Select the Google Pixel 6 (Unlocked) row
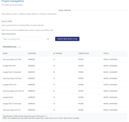The height and width of the screenshot is (122, 129). click(x=64, y=104)
